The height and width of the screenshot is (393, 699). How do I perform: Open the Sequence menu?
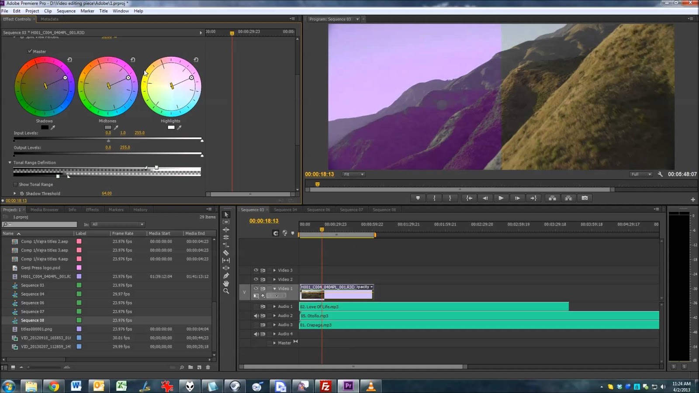pyautogui.click(x=66, y=11)
